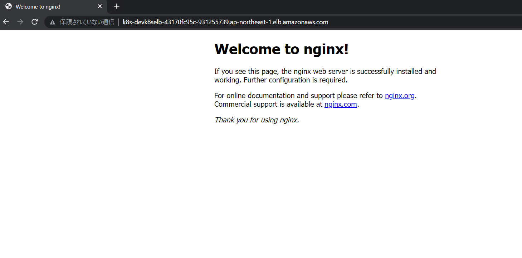This screenshot has height=258, width=522.
Task: Click empty tab strip right of plus button
Action: tap(286, 6)
